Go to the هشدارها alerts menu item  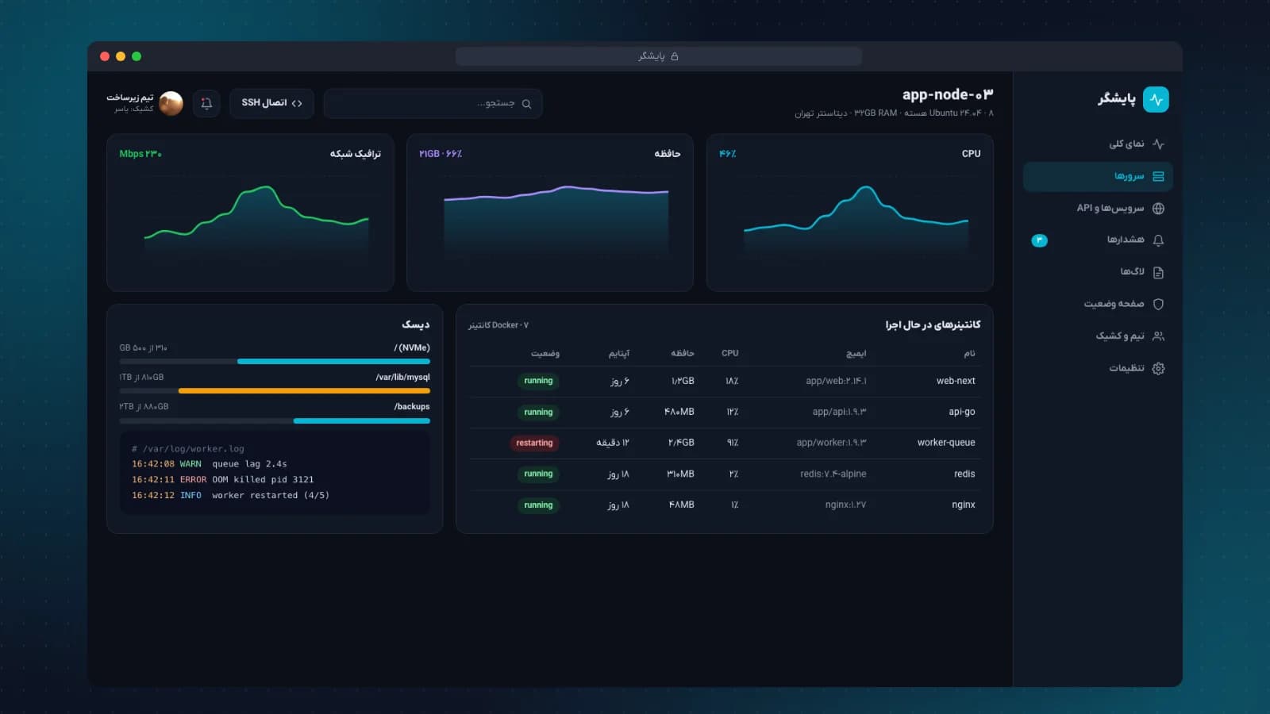[1098, 240]
